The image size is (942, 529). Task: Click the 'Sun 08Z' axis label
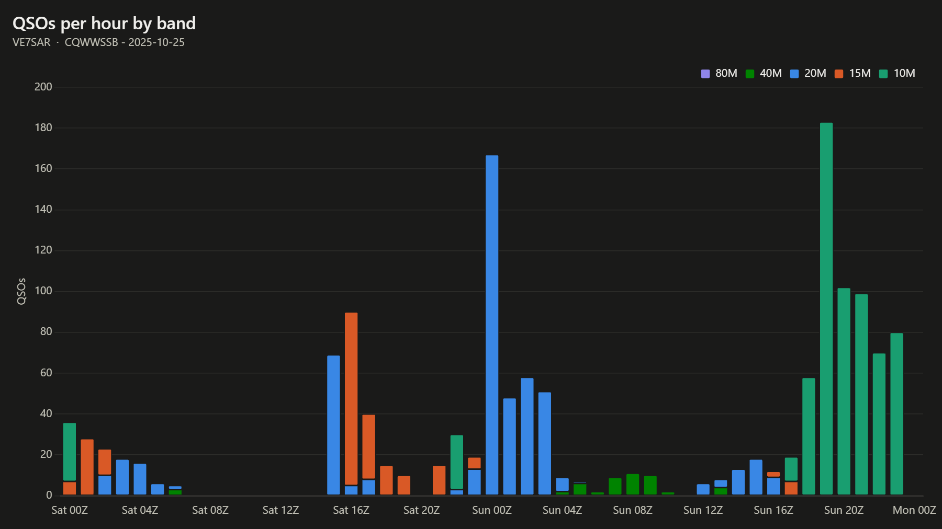(633, 510)
